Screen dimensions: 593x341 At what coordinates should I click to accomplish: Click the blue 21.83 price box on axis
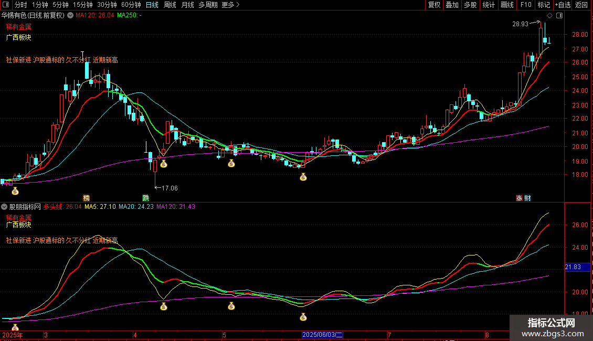577,267
